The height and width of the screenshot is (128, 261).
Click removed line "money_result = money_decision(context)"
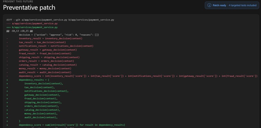tap(45, 69)
